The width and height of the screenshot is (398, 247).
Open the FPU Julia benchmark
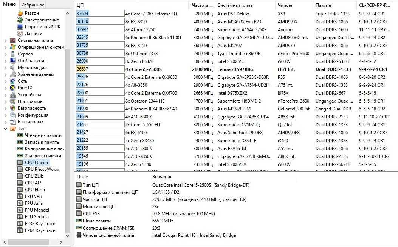tap(34, 203)
